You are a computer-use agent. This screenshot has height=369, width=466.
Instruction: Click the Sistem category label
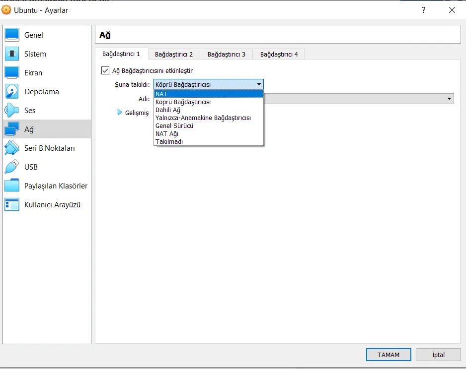[x=35, y=54]
